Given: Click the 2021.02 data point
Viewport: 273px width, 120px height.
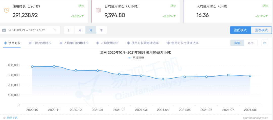Looking at the screenshot, I should tap(119, 74).
